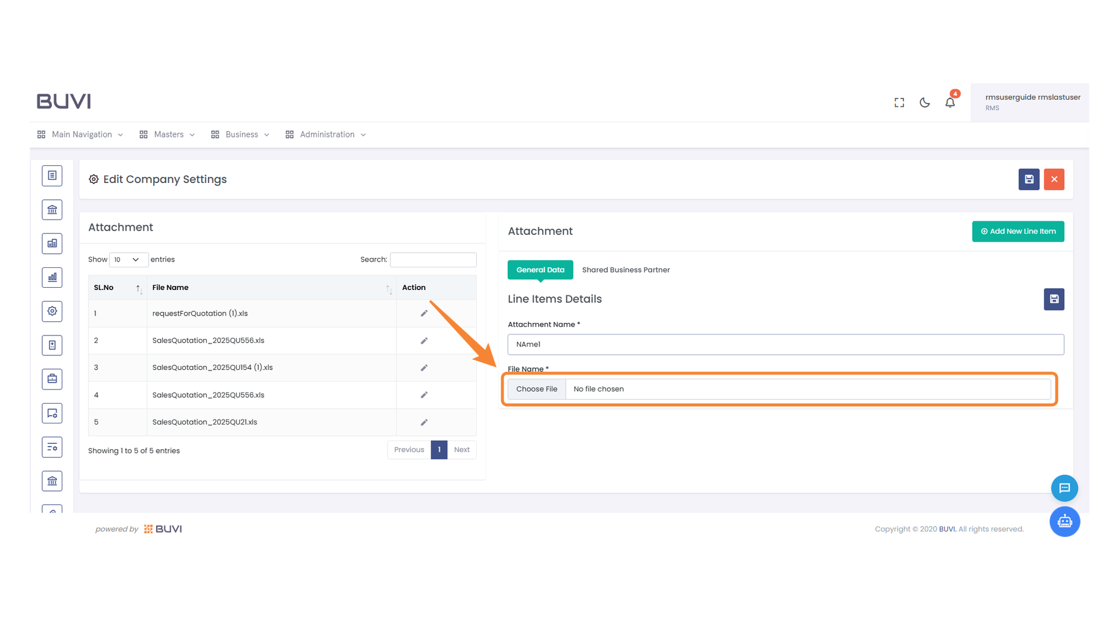Click the edit pencil for requestForQuotation (1).xls

[x=424, y=313]
